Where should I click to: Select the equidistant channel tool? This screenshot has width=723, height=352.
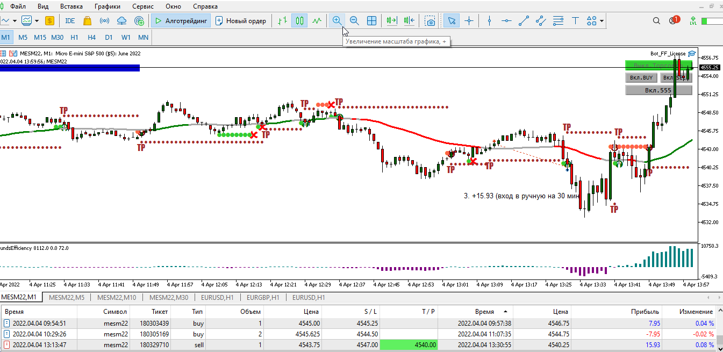click(541, 21)
